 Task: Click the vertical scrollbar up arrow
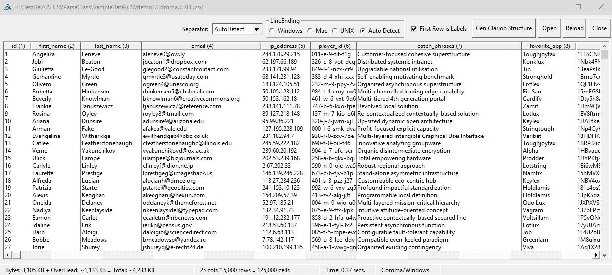click(604, 46)
